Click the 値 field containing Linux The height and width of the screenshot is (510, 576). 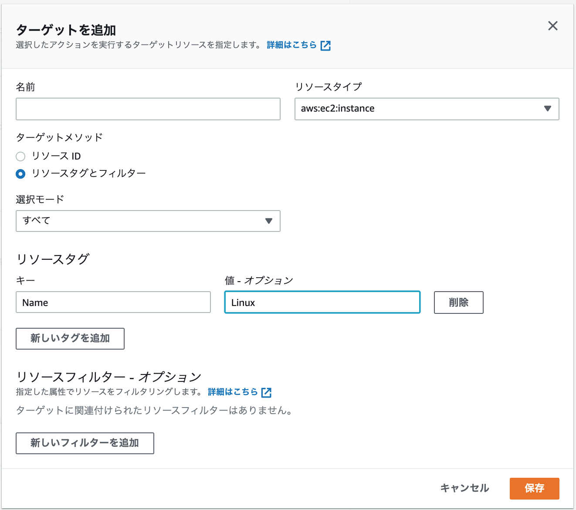click(x=322, y=303)
